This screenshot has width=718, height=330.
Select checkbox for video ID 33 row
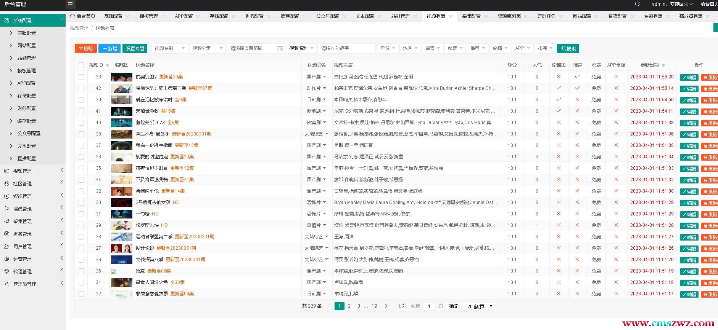click(81, 77)
